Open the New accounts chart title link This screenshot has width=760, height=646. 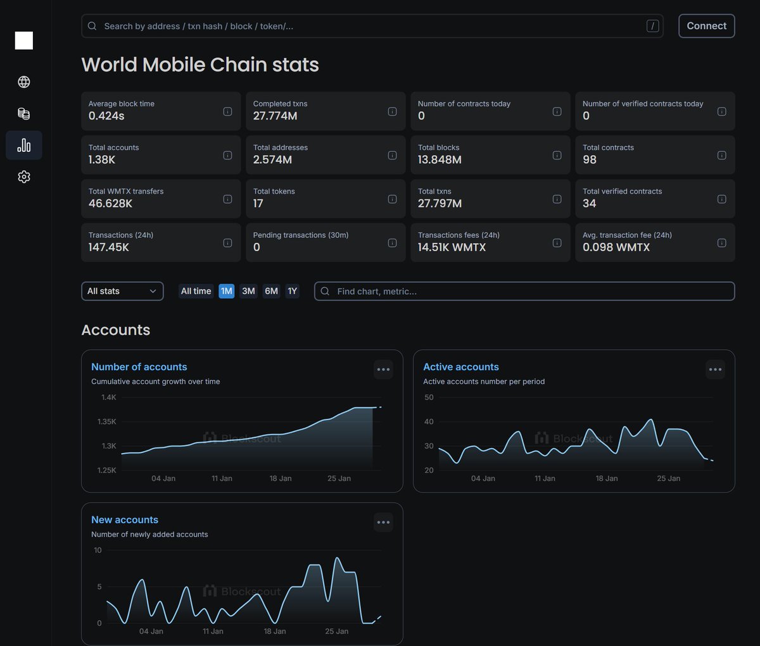(125, 519)
